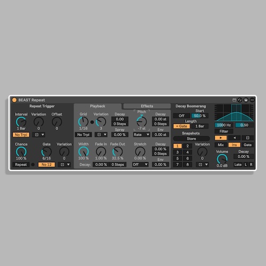Image resolution: width=266 pixels, height=266 pixels.
Task: Recall snapshot slot 1
Action: tap(178, 146)
